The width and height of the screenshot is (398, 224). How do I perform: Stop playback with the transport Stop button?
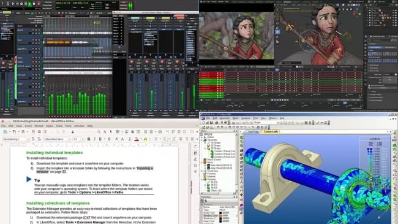click(34, 4)
